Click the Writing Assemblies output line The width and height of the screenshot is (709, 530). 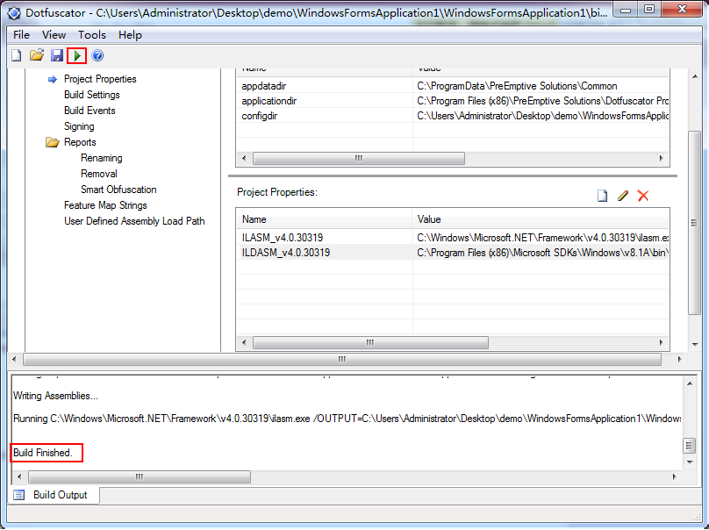55,396
